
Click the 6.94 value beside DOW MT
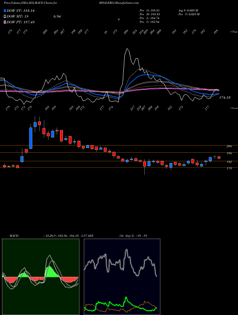coord(57,17)
